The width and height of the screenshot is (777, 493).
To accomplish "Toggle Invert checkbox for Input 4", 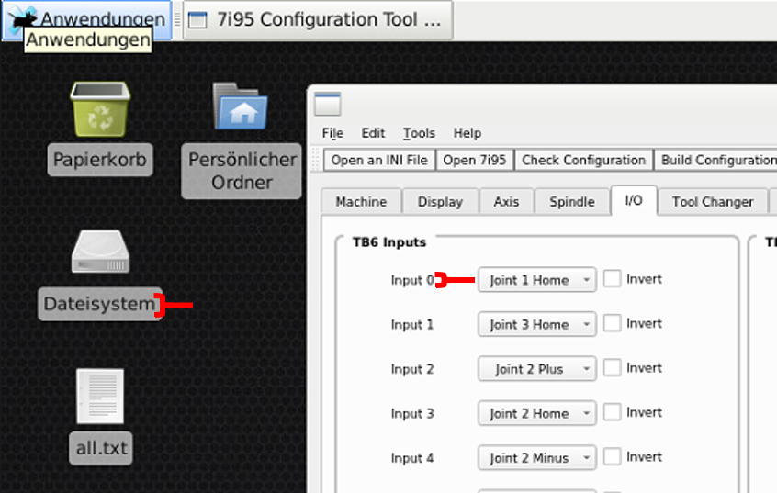I will (x=613, y=456).
